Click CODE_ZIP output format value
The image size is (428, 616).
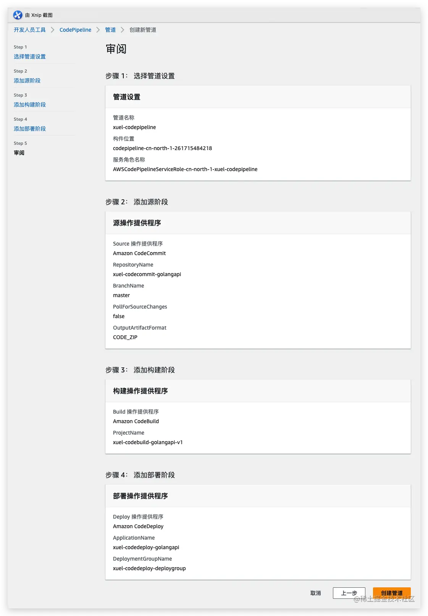click(x=125, y=337)
